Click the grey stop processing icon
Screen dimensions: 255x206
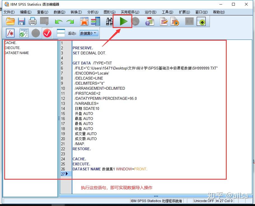(135, 22)
